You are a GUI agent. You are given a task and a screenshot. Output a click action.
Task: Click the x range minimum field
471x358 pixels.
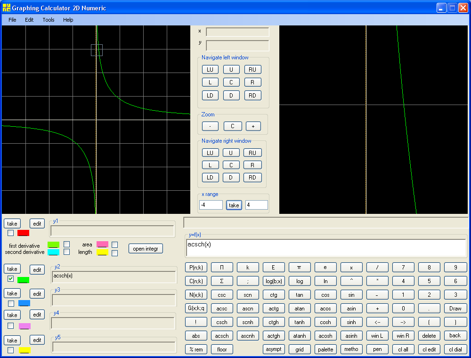pos(211,205)
